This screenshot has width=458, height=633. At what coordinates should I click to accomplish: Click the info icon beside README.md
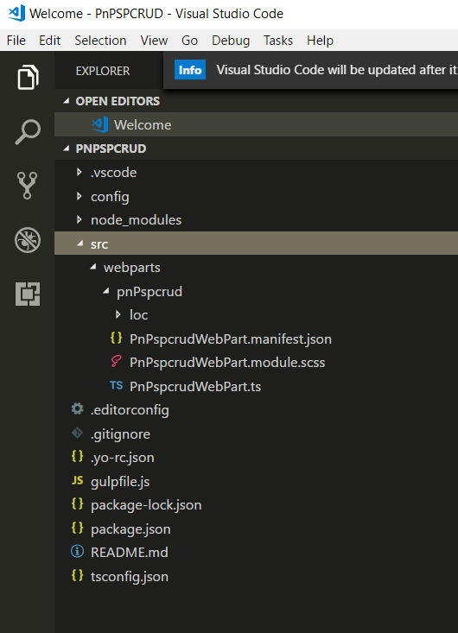pos(77,552)
